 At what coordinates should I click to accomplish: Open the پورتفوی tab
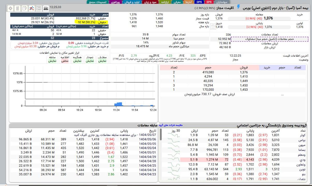coord(115,2)
